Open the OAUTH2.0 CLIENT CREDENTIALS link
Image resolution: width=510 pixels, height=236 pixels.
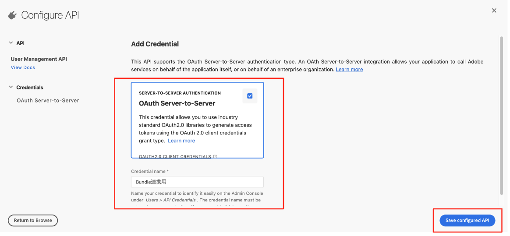click(175, 156)
